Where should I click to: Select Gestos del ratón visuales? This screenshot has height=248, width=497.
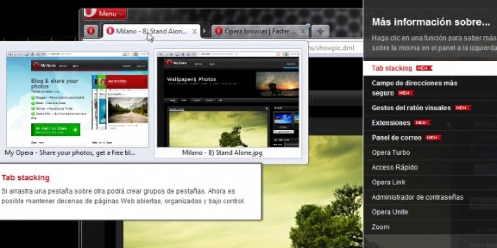coord(430,108)
